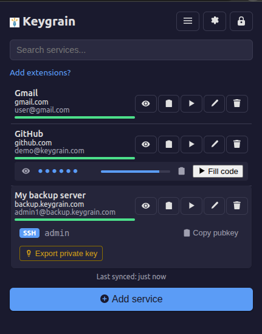262x334 pixels.
Task: Click Export private key button
Action: 61,254
